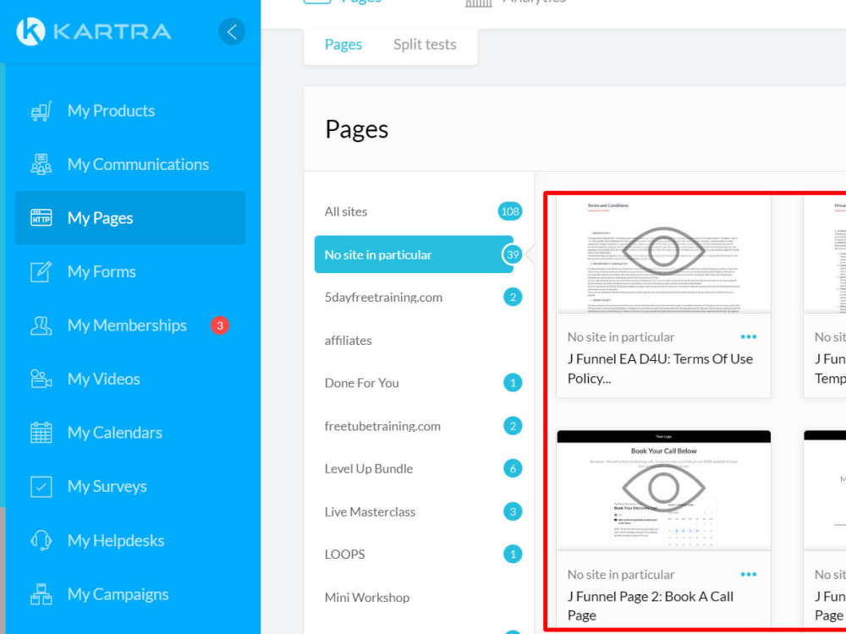Open options menu for Terms Of Use page
The width and height of the screenshot is (846, 634).
pyautogui.click(x=749, y=337)
